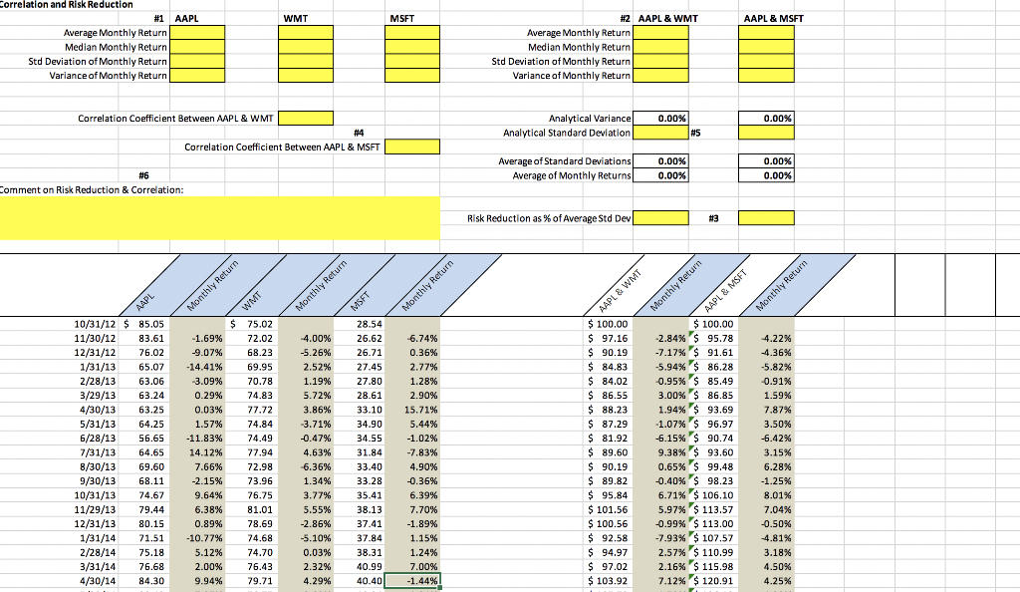Click 'Risk Reduction as % of Average Std Dev' label

[549, 218]
